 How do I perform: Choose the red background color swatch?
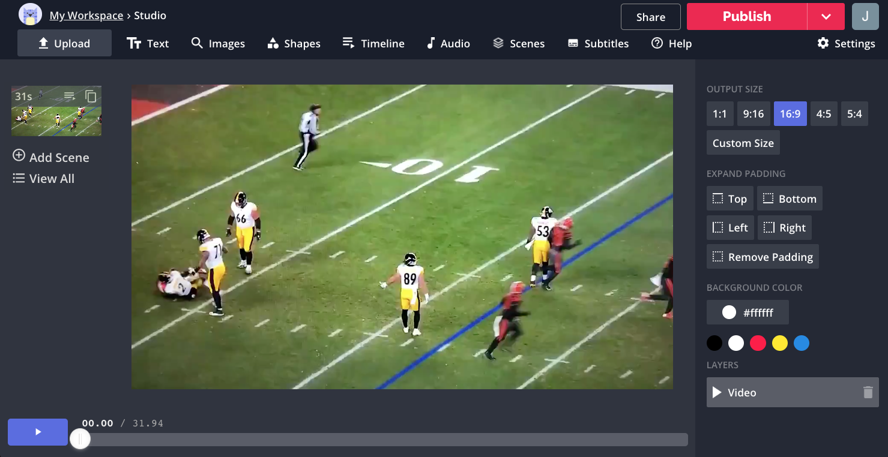tap(758, 343)
